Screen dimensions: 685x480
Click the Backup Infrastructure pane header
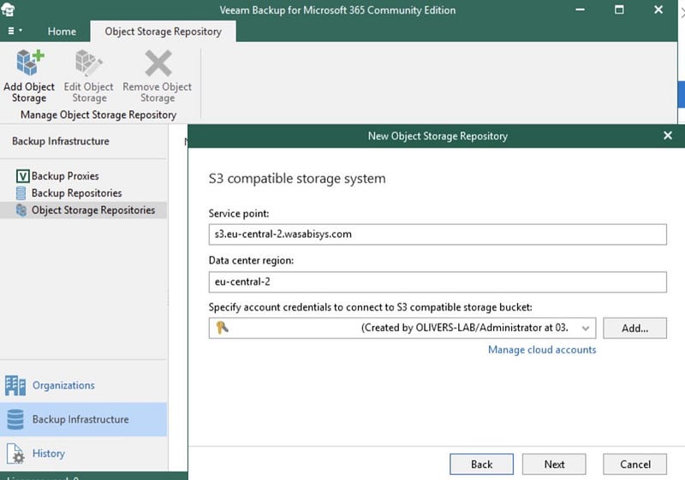pos(60,141)
